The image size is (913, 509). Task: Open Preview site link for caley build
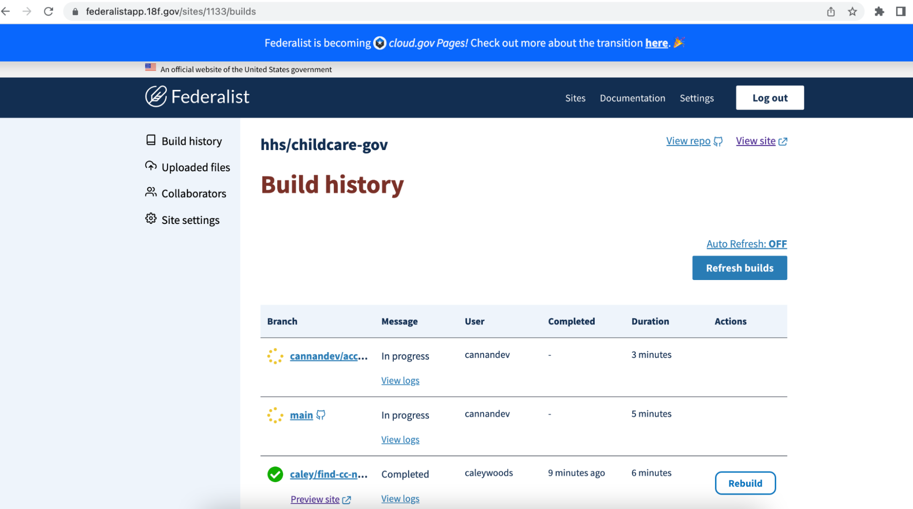tap(315, 499)
